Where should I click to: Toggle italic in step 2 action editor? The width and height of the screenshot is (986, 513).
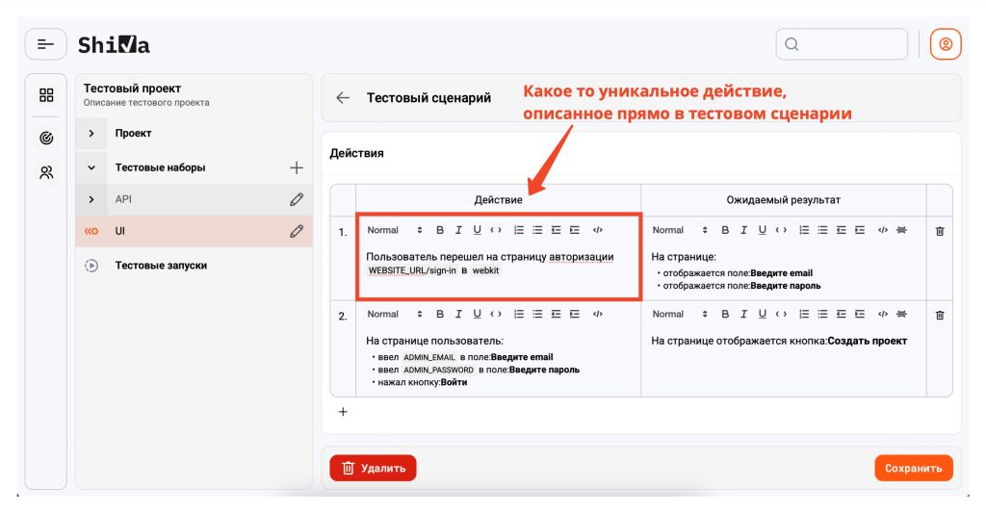click(x=458, y=314)
